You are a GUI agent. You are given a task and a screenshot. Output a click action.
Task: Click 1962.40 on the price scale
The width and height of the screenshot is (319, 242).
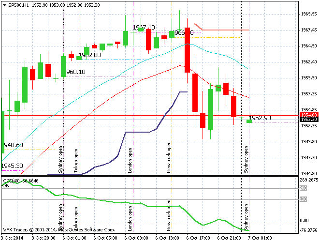309,62
